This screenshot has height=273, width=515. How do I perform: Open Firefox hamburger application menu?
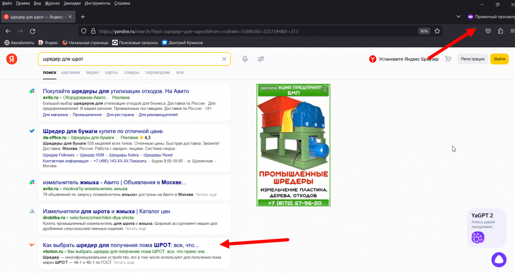click(x=512, y=31)
